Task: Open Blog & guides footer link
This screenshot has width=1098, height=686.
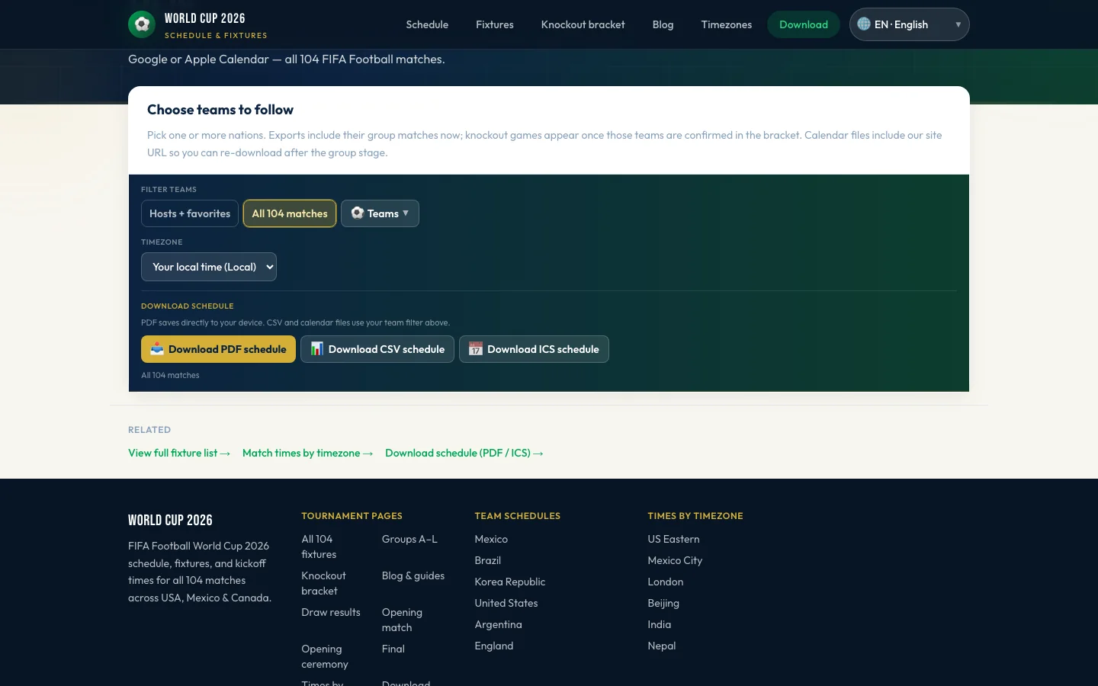Action: (413, 575)
